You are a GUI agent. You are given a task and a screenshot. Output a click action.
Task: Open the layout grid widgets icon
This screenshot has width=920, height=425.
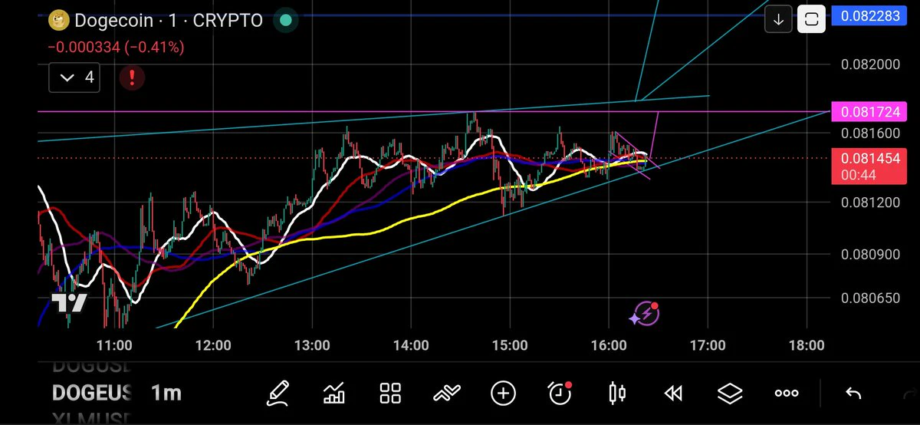coord(391,394)
